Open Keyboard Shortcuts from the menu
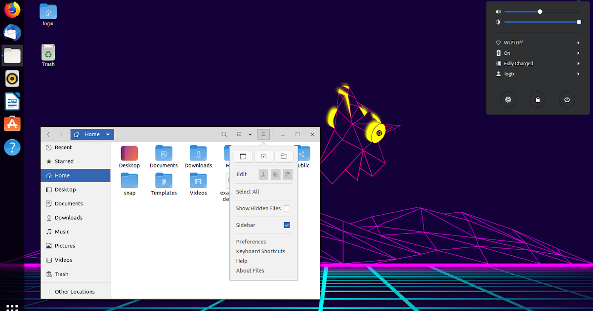The width and height of the screenshot is (593, 311). tap(260, 251)
